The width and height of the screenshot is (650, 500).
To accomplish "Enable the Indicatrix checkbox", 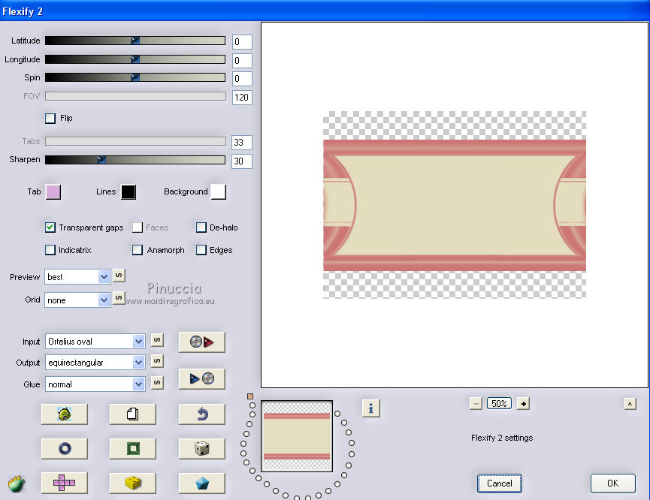I will (x=50, y=250).
